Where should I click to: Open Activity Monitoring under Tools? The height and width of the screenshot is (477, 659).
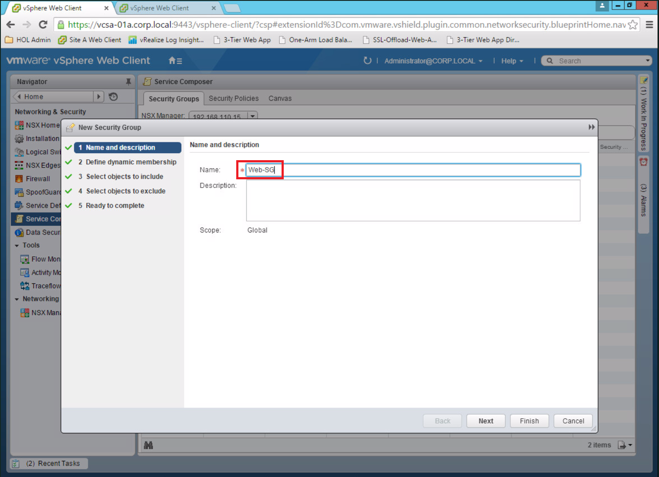[x=40, y=273]
